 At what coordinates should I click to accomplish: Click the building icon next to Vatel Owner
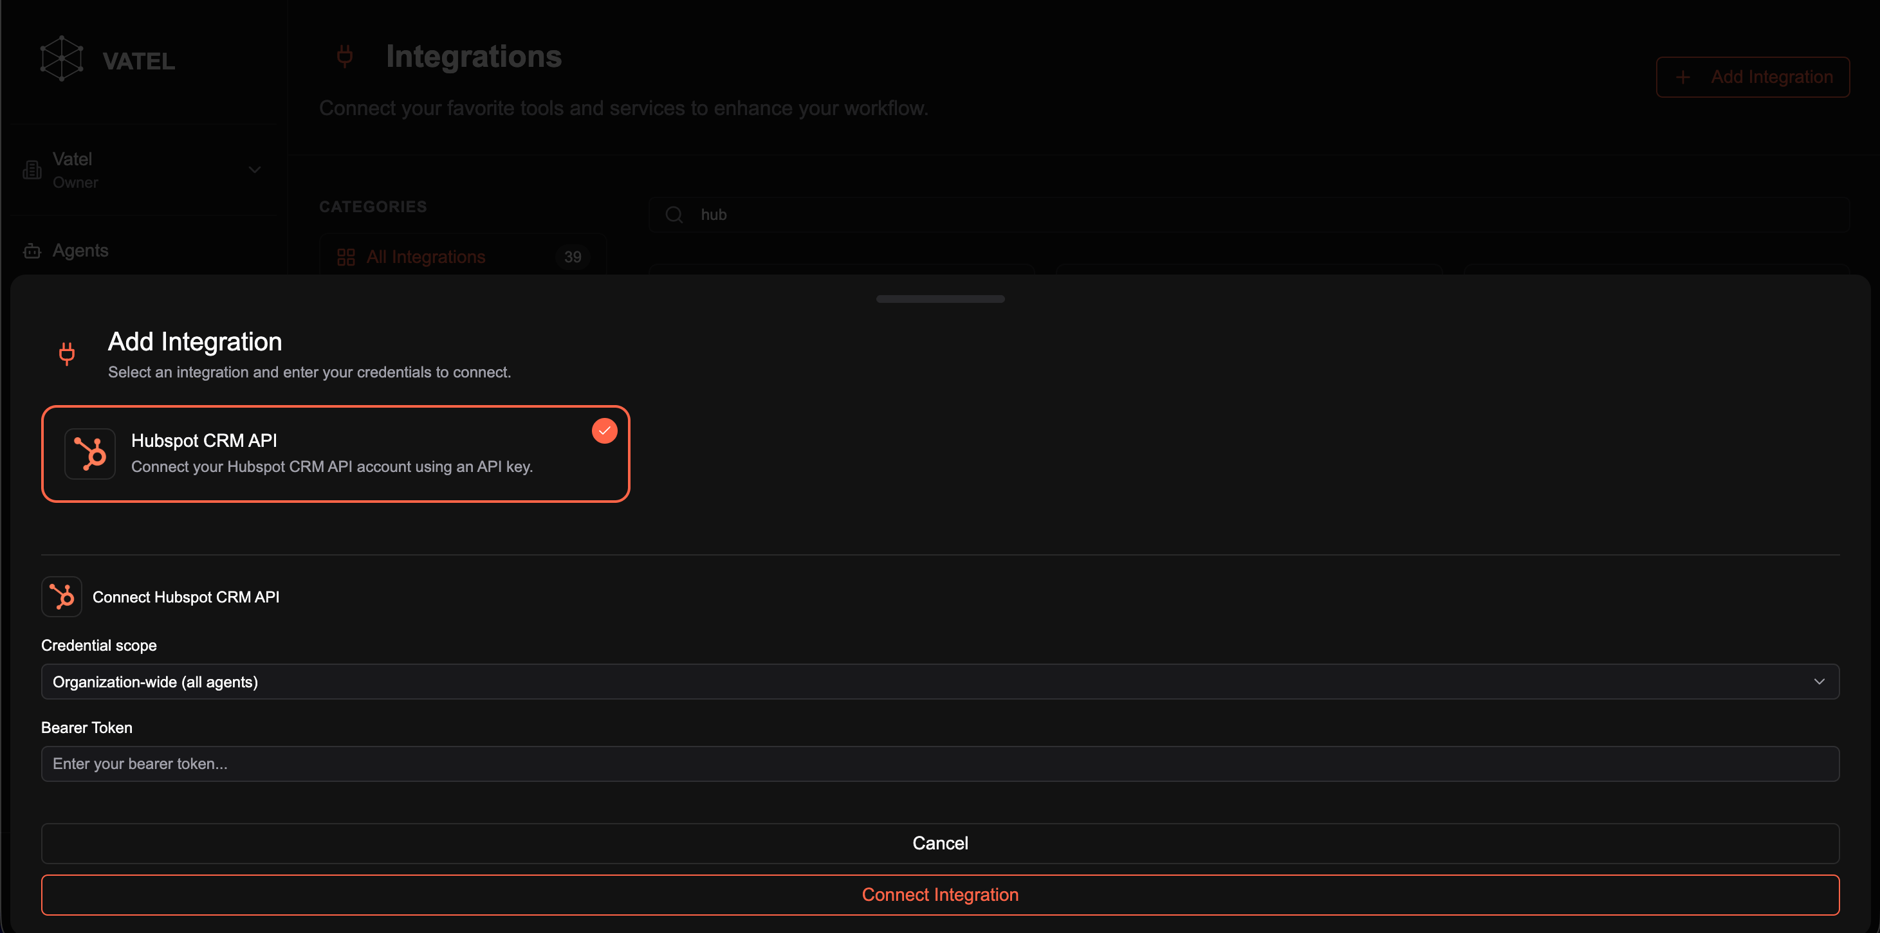click(32, 170)
